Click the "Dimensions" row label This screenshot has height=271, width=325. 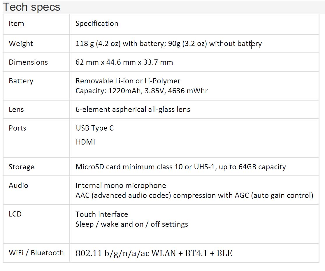tap(28, 62)
